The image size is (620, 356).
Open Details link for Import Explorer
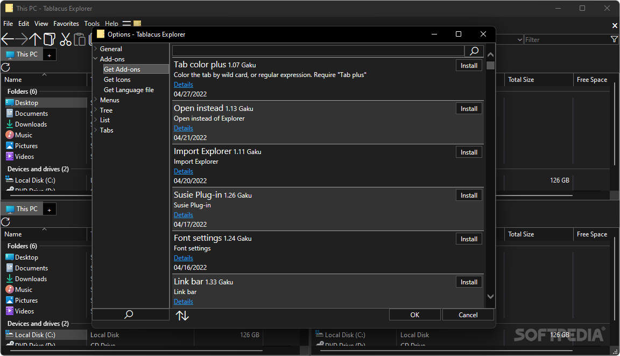[184, 171]
